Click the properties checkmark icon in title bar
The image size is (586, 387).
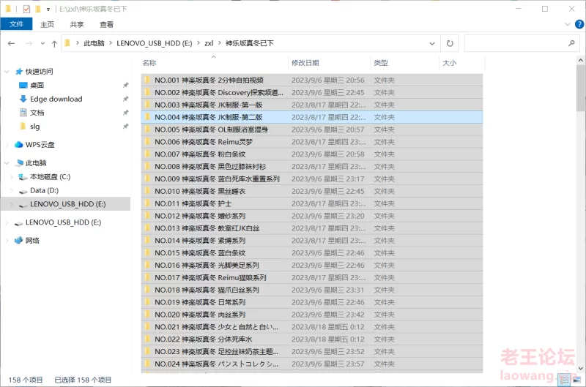click(26, 9)
